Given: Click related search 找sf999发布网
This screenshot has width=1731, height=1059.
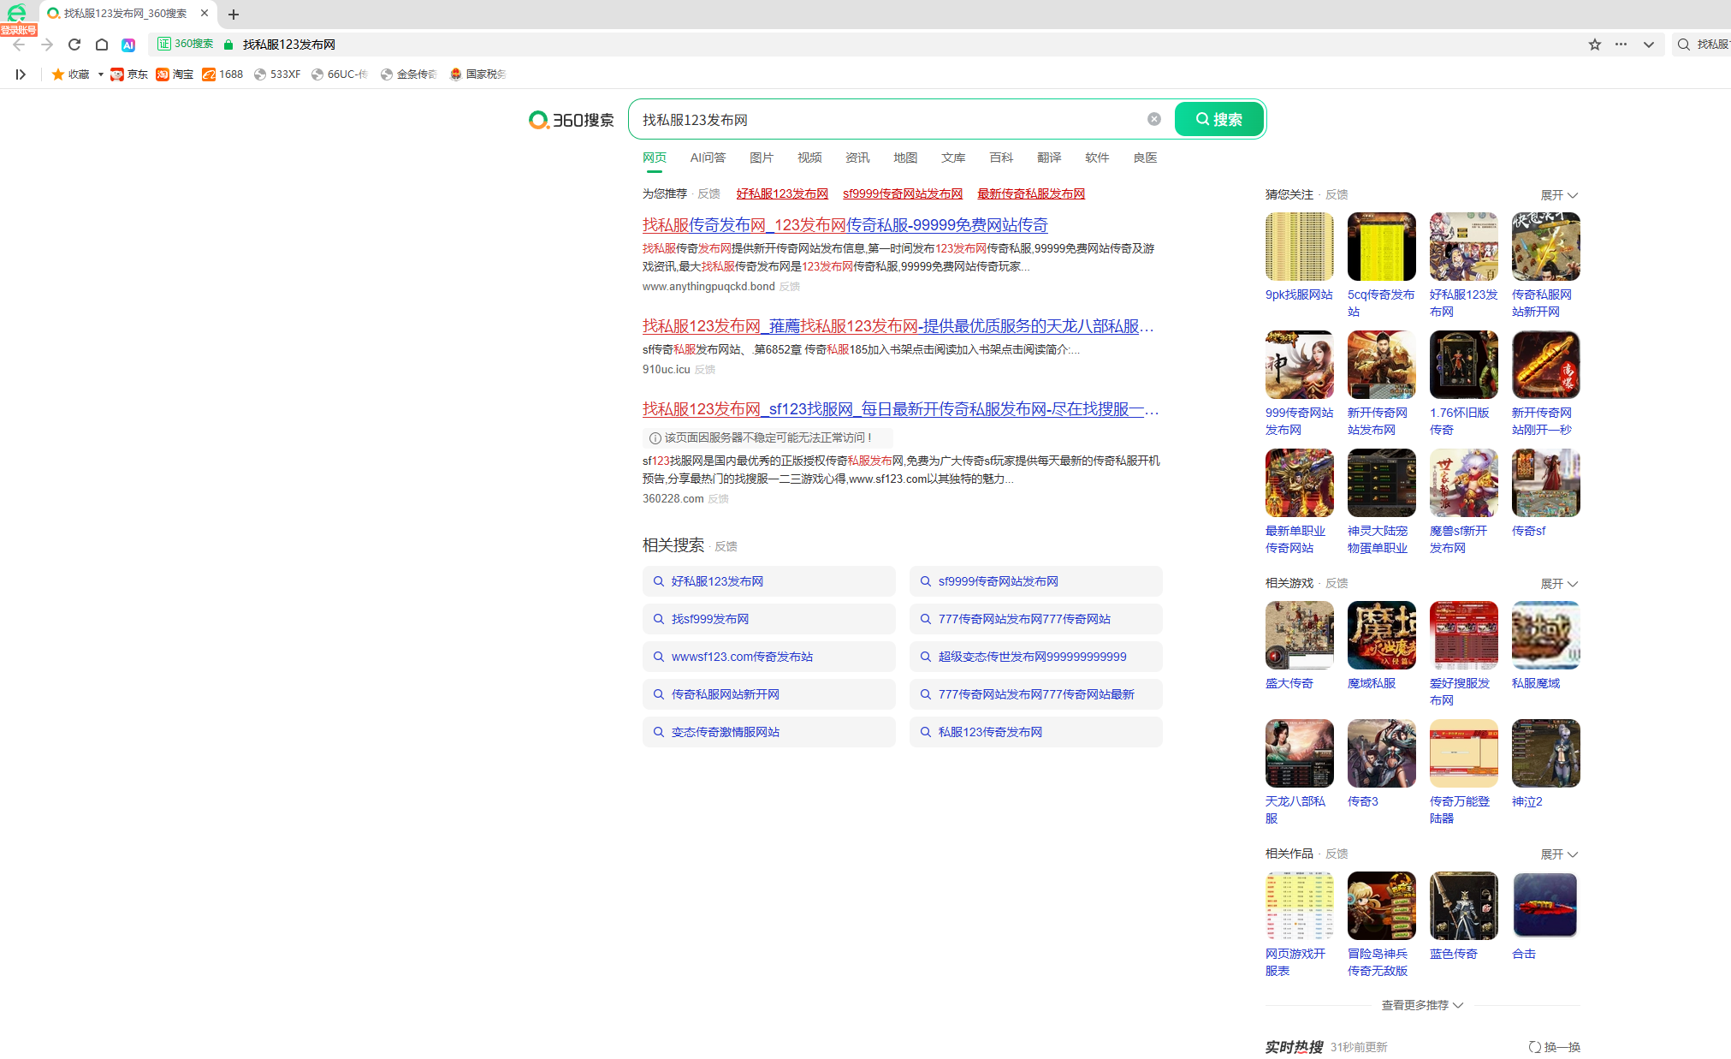Looking at the screenshot, I should coord(769,619).
